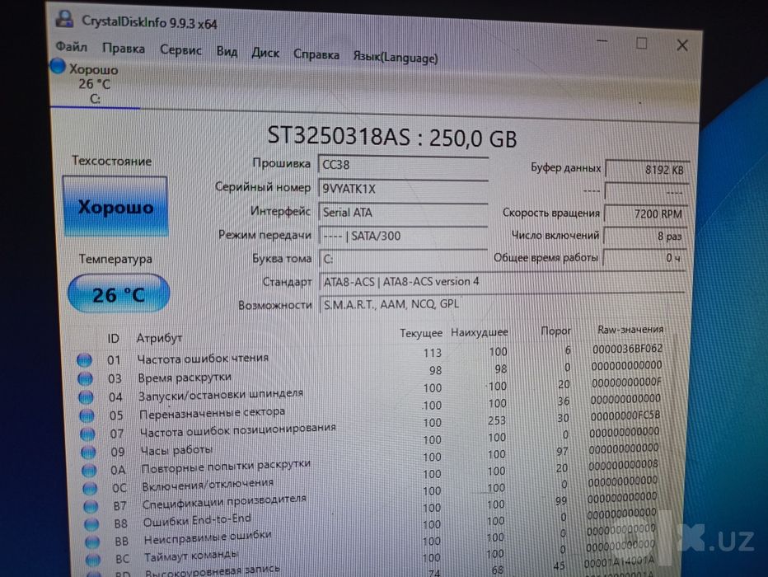Open the Файл menu
The image size is (768, 577).
(x=72, y=47)
